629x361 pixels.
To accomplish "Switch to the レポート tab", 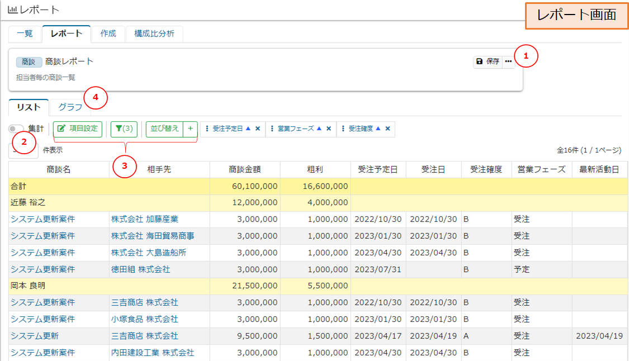I will 67,34.
